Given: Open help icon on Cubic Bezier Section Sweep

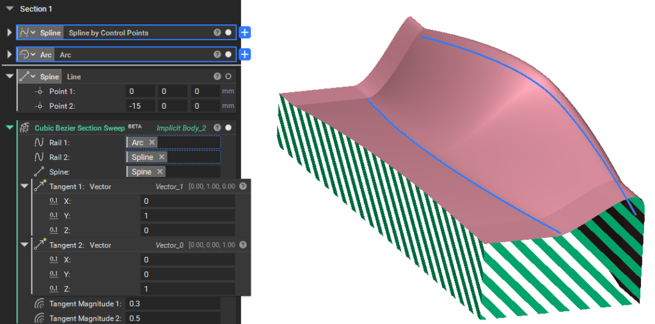Looking at the screenshot, I should coord(217,128).
